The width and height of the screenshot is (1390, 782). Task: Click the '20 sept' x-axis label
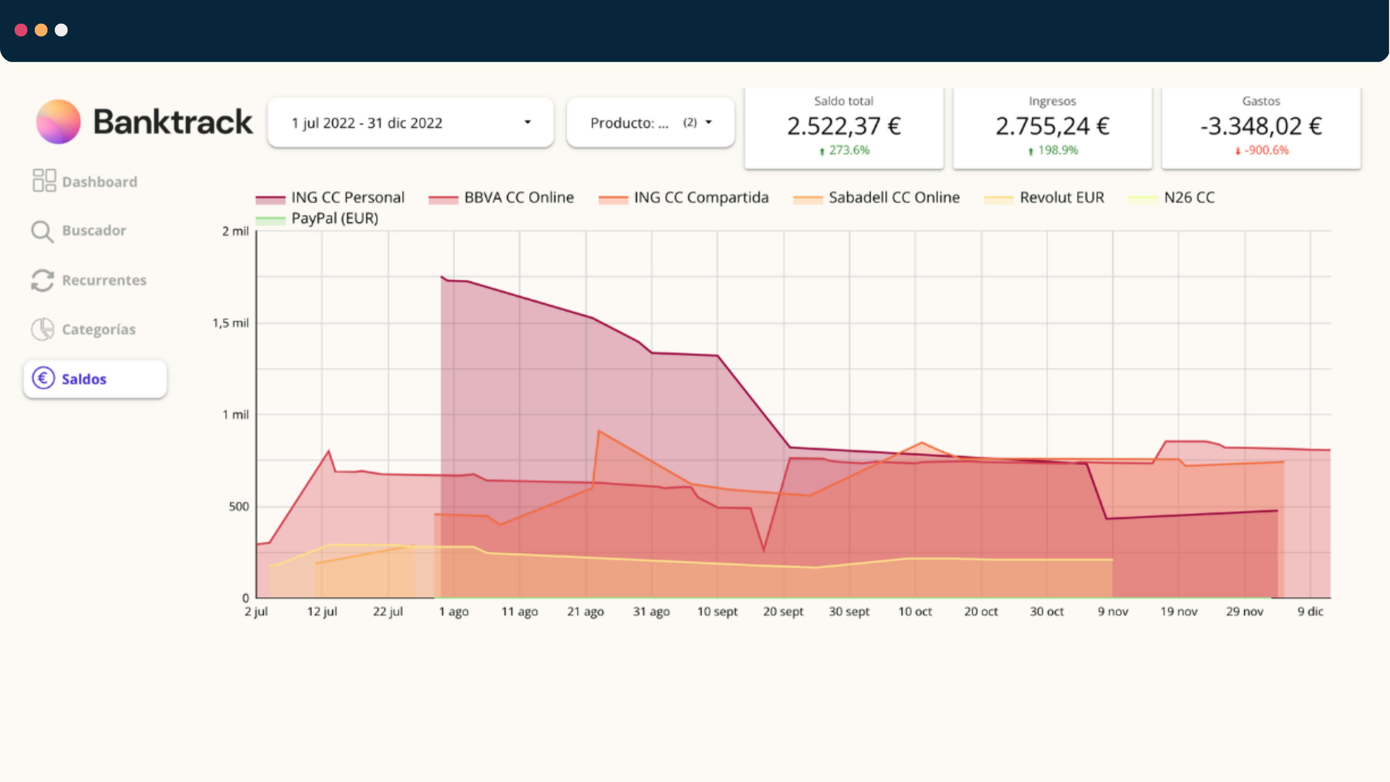[x=783, y=612]
